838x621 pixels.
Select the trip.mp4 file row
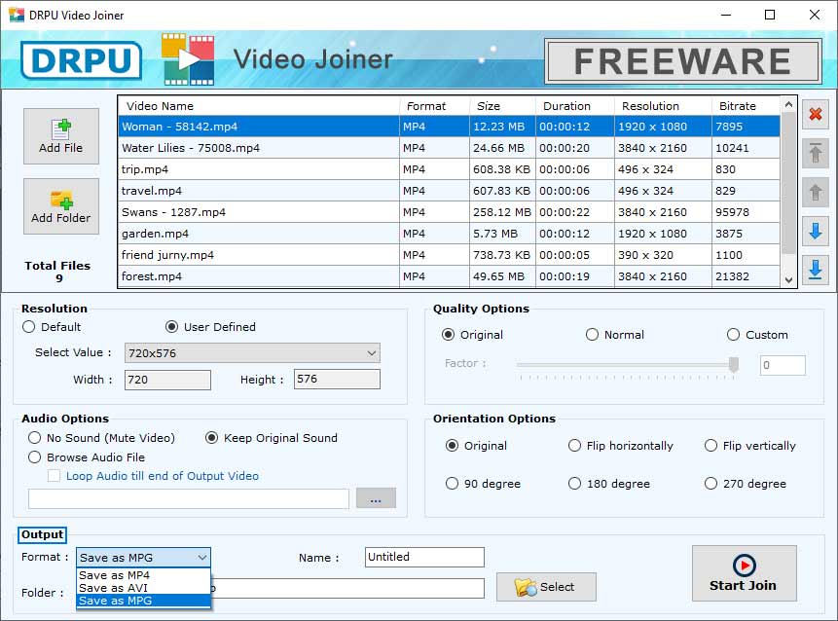(x=449, y=169)
